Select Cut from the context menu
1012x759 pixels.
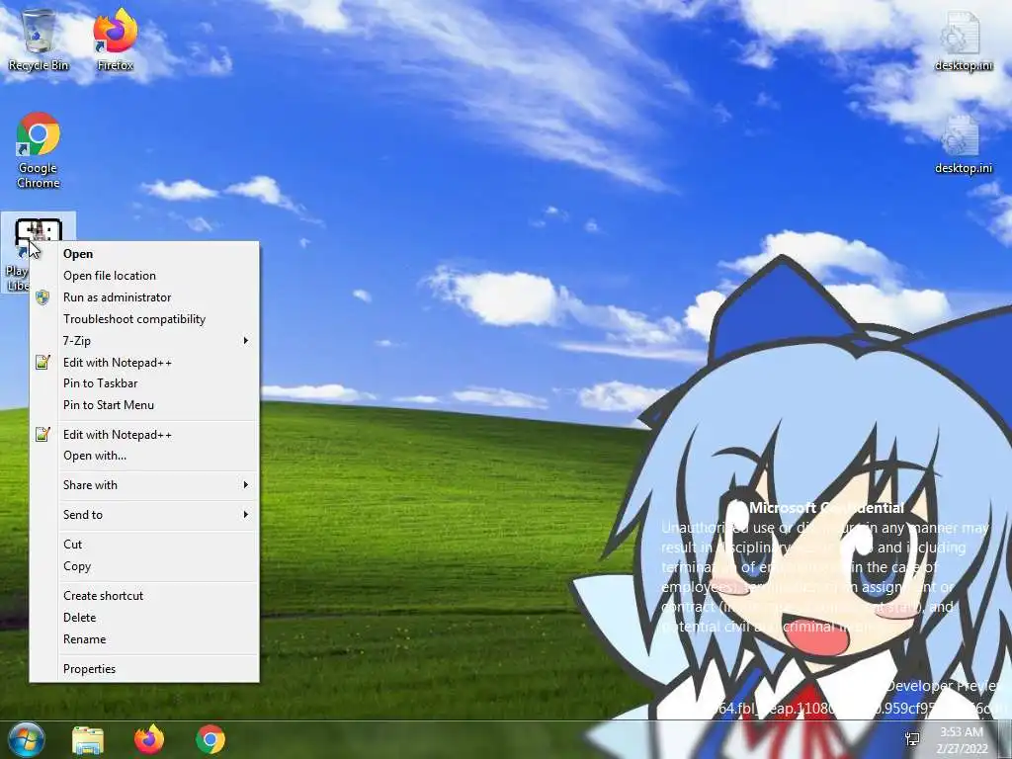pyautogui.click(x=144, y=545)
